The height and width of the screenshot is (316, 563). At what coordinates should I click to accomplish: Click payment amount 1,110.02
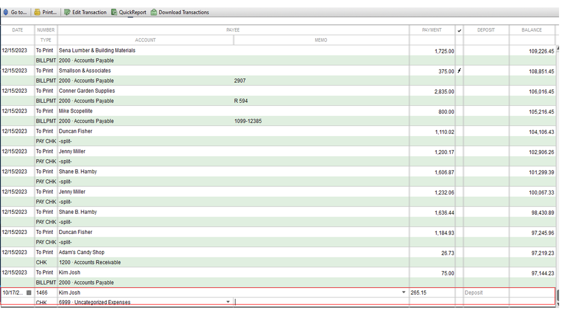point(444,132)
